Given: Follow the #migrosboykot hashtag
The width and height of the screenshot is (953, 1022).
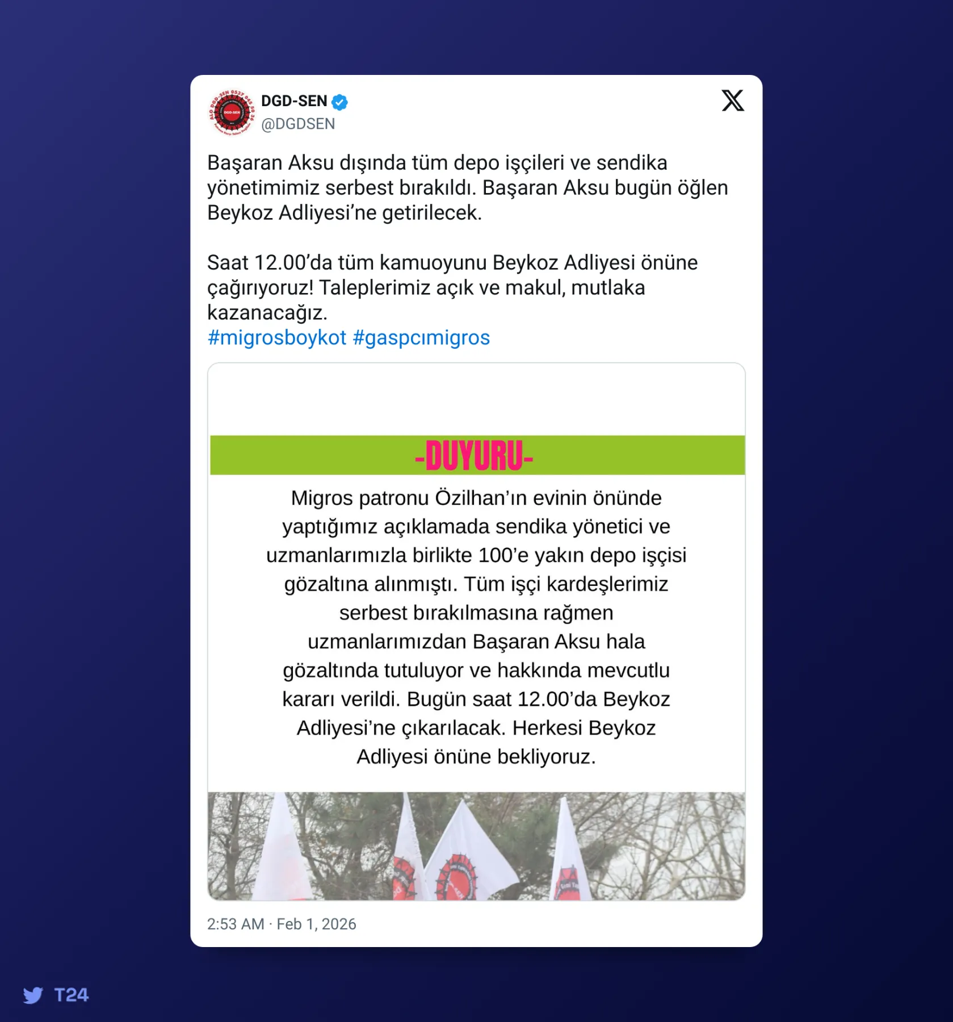Looking at the screenshot, I should 277,338.
